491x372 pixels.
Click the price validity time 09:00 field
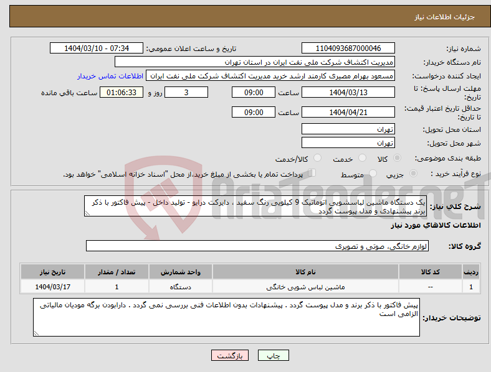coord(254,112)
